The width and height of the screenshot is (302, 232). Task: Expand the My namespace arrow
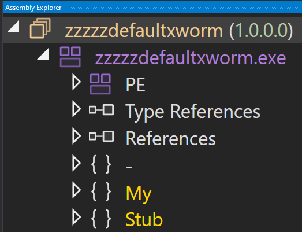(76, 190)
